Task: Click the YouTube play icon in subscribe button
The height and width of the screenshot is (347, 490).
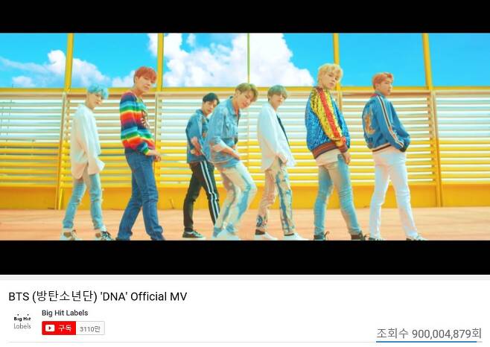Action: point(50,328)
